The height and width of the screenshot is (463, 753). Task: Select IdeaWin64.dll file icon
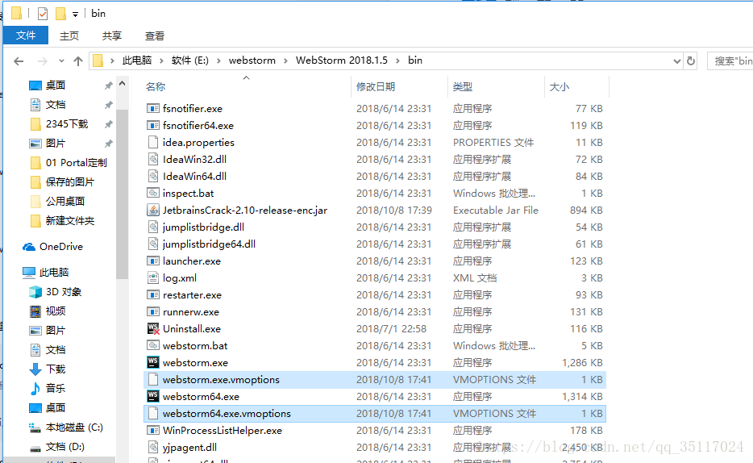[152, 177]
